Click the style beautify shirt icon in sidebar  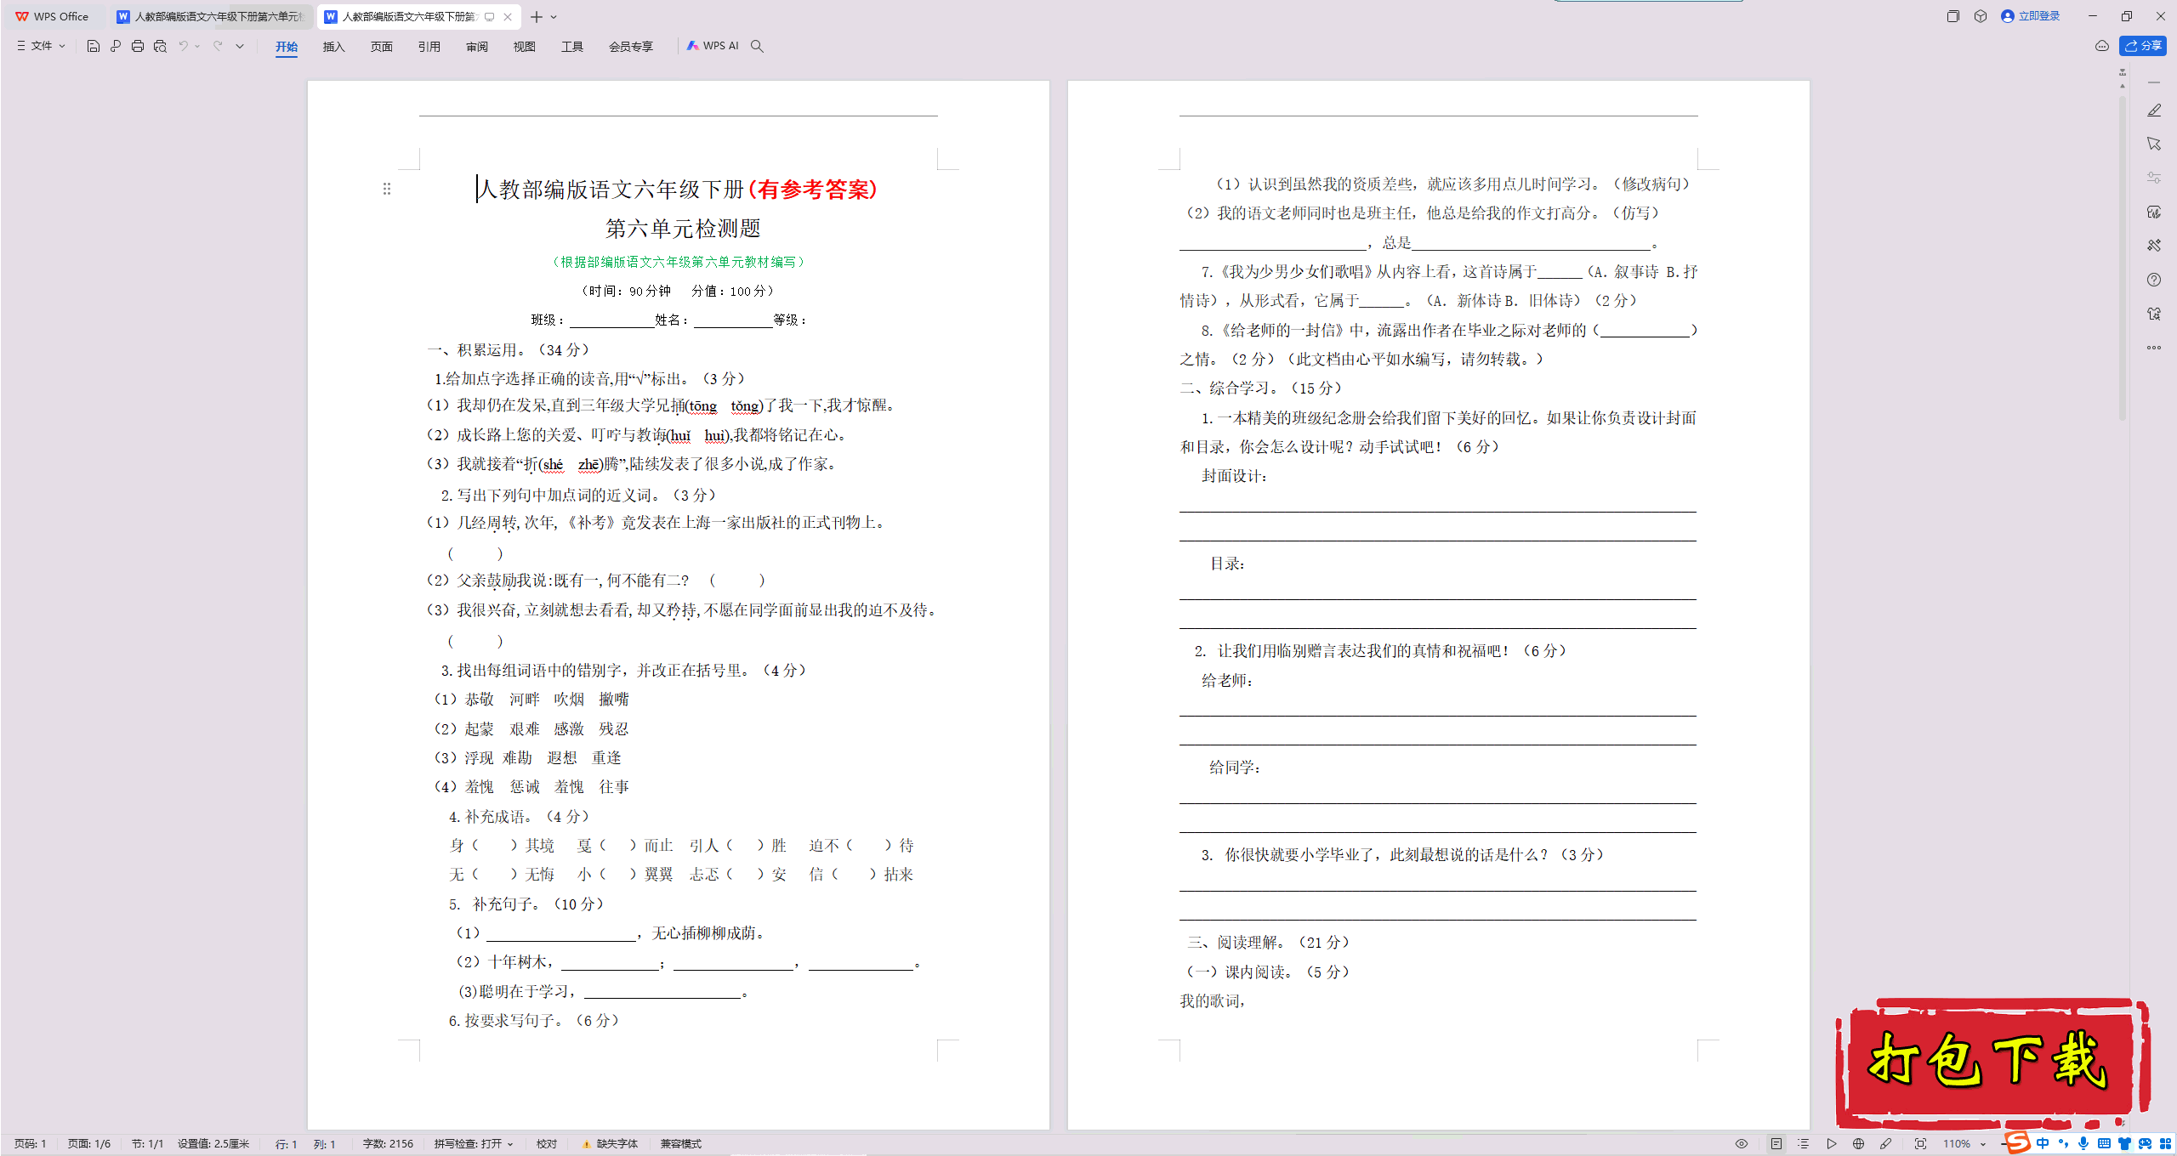point(2154,212)
